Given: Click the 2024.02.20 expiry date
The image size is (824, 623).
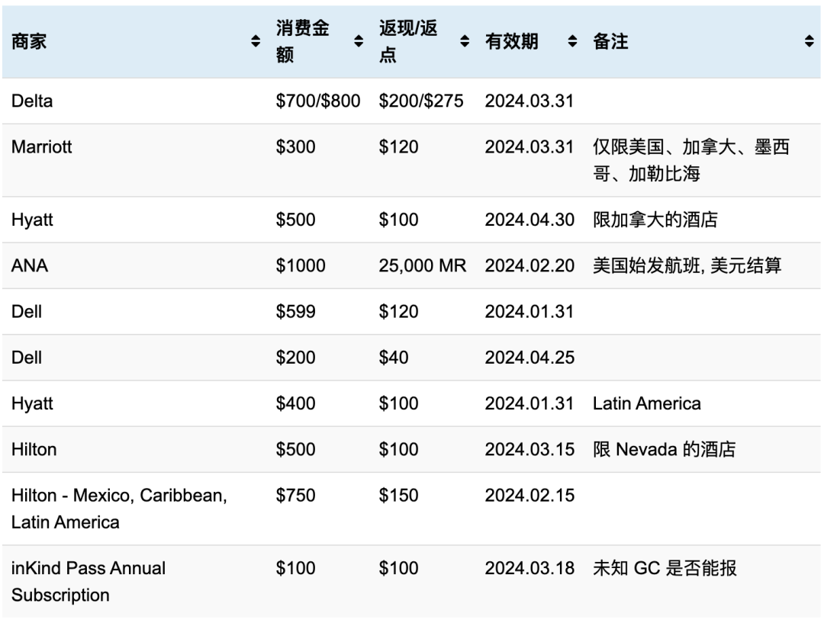Looking at the screenshot, I should [x=529, y=265].
